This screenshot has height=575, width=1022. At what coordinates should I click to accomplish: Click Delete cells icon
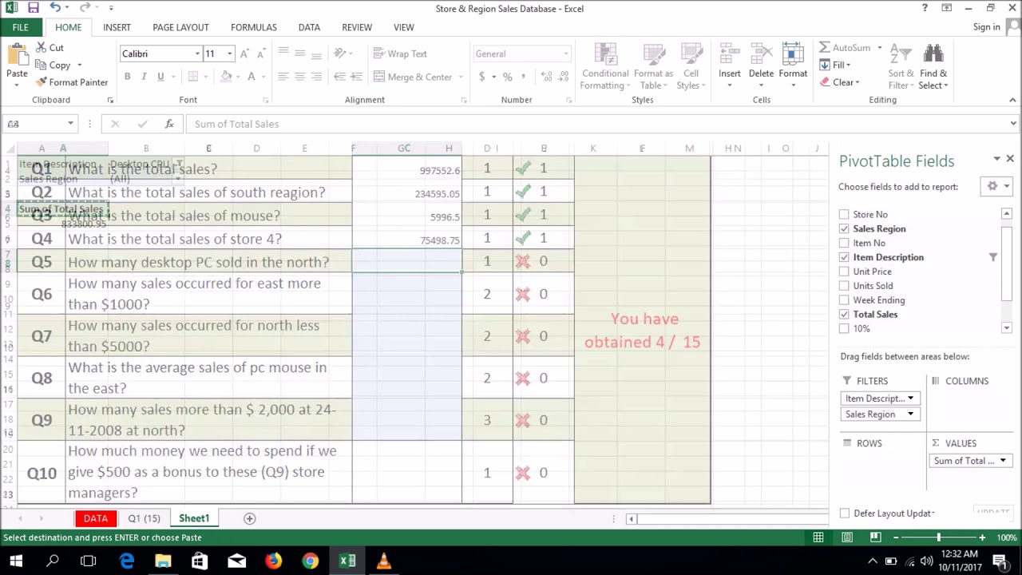click(761, 55)
